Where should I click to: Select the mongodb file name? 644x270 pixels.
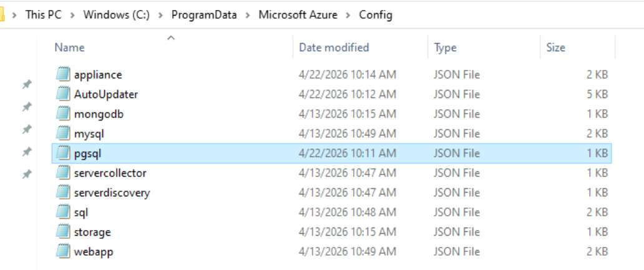click(x=99, y=114)
